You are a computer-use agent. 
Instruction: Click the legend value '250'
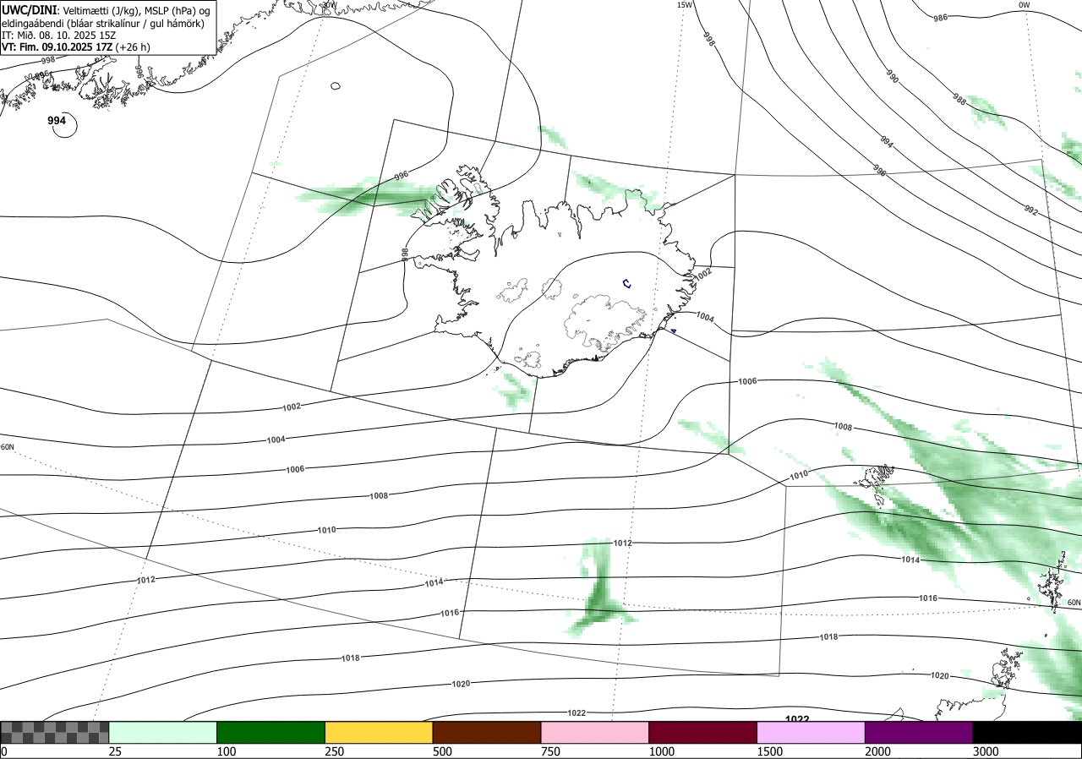tap(334, 751)
